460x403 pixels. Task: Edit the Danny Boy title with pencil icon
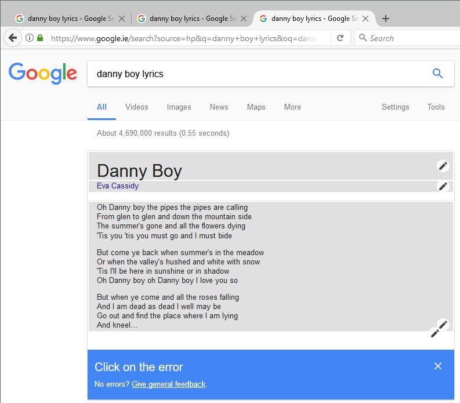[443, 166]
